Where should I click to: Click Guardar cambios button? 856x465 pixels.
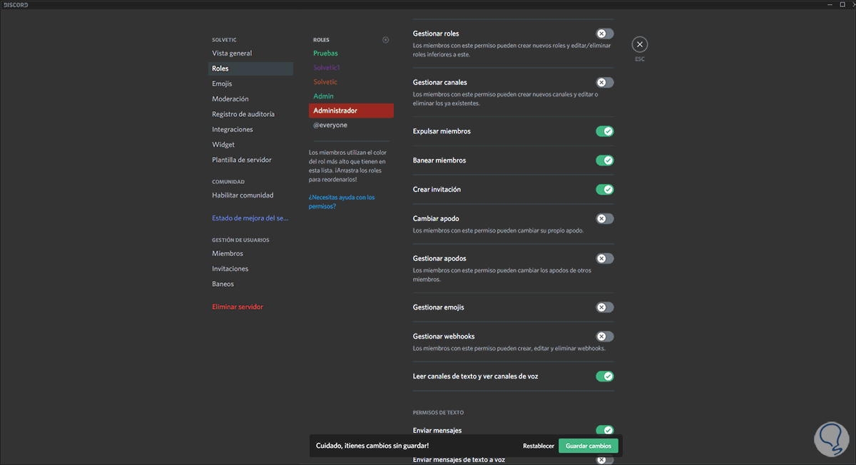(588, 446)
